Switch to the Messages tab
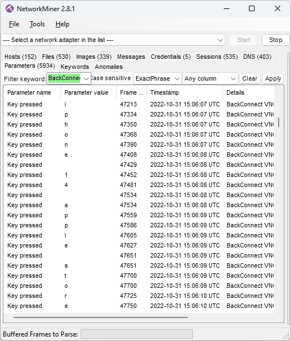The height and width of the screenshot is (341, 291). tap(131, 57)
